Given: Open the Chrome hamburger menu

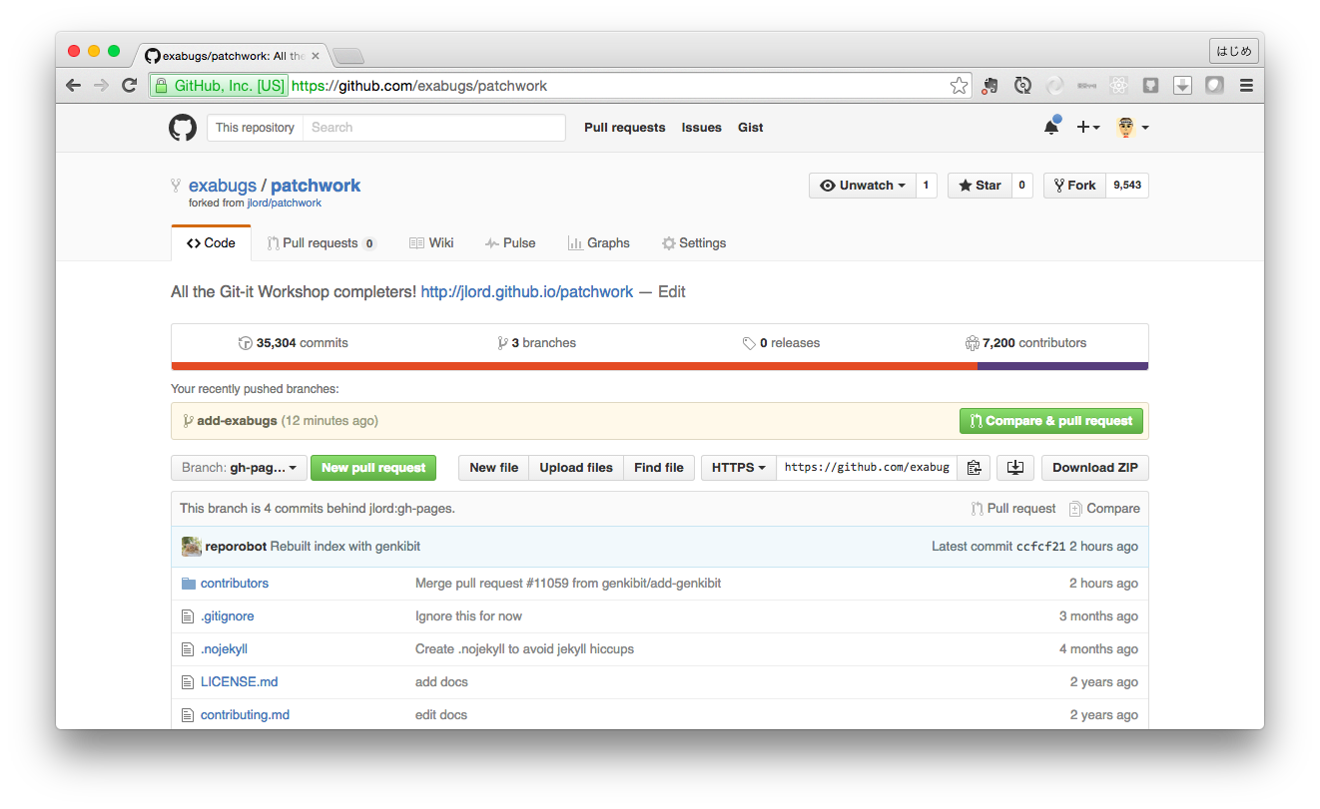Looking at the screenshot, I should [x=1246, y=86].
